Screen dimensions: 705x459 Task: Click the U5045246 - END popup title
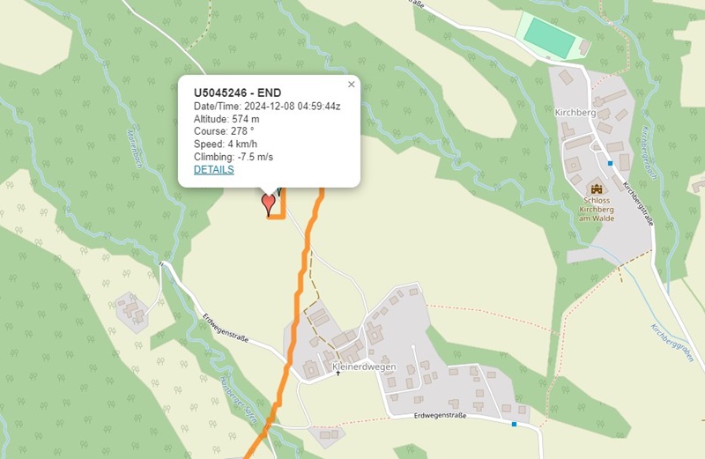(237, 93)
